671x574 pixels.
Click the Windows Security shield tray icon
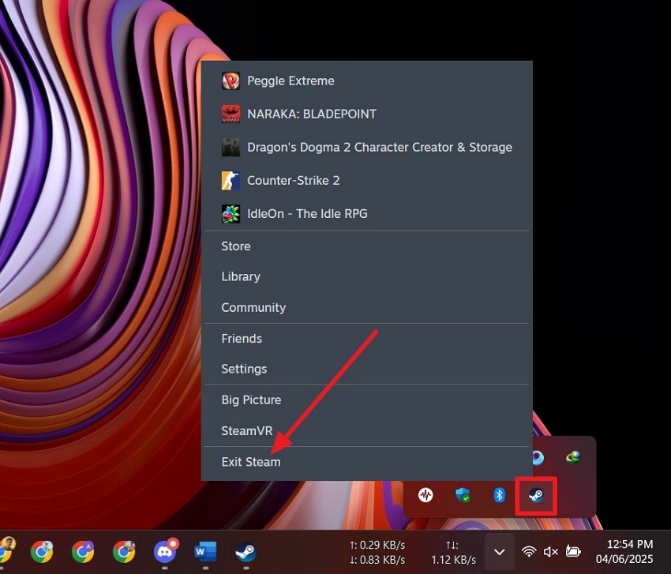(x=463, y=495)
